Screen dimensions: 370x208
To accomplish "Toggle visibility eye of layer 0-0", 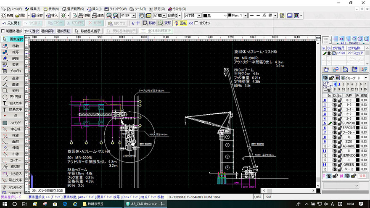I will pyautogui.click(x=335, y=100).
